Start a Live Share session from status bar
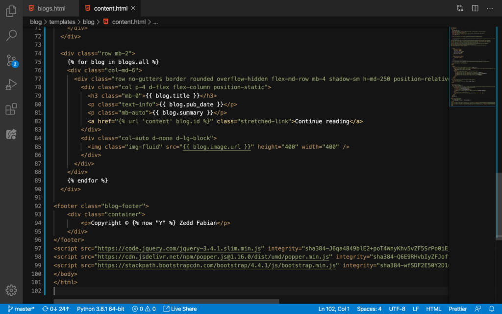This screenshot has width=502, height=314. coord(180,309)
